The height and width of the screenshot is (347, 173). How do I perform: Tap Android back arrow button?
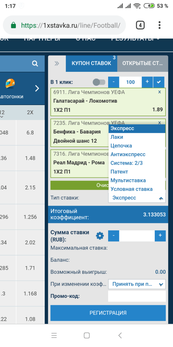[120, 335]
